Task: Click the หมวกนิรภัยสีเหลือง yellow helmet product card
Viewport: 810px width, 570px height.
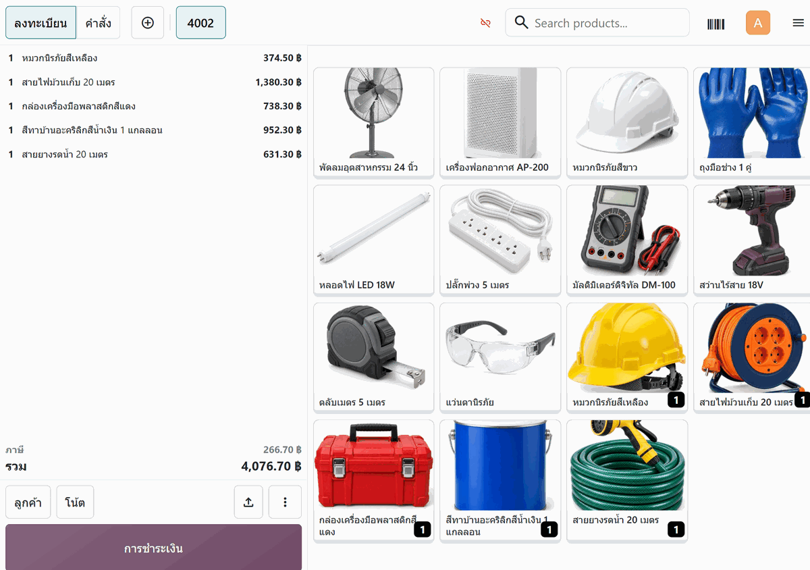Action: coord(627,358)
